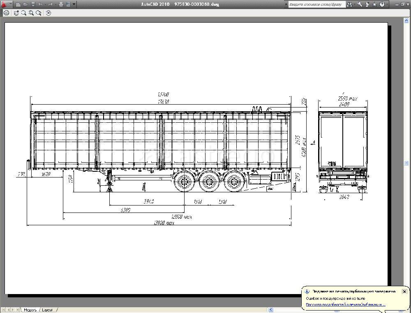The image size is (411, 313).
Task: Expand the arrow left of the search box
Action: coord(286,4)
